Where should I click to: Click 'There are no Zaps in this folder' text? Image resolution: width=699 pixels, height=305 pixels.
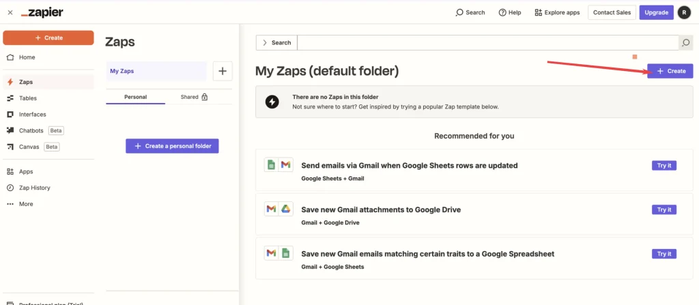pos(336,97)
